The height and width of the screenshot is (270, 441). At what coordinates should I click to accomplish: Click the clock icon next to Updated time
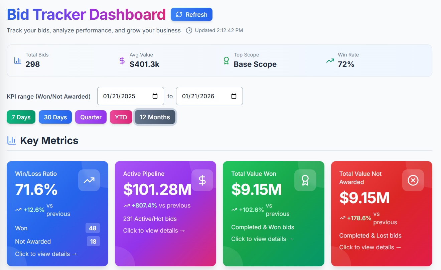[x=189, y=30]
